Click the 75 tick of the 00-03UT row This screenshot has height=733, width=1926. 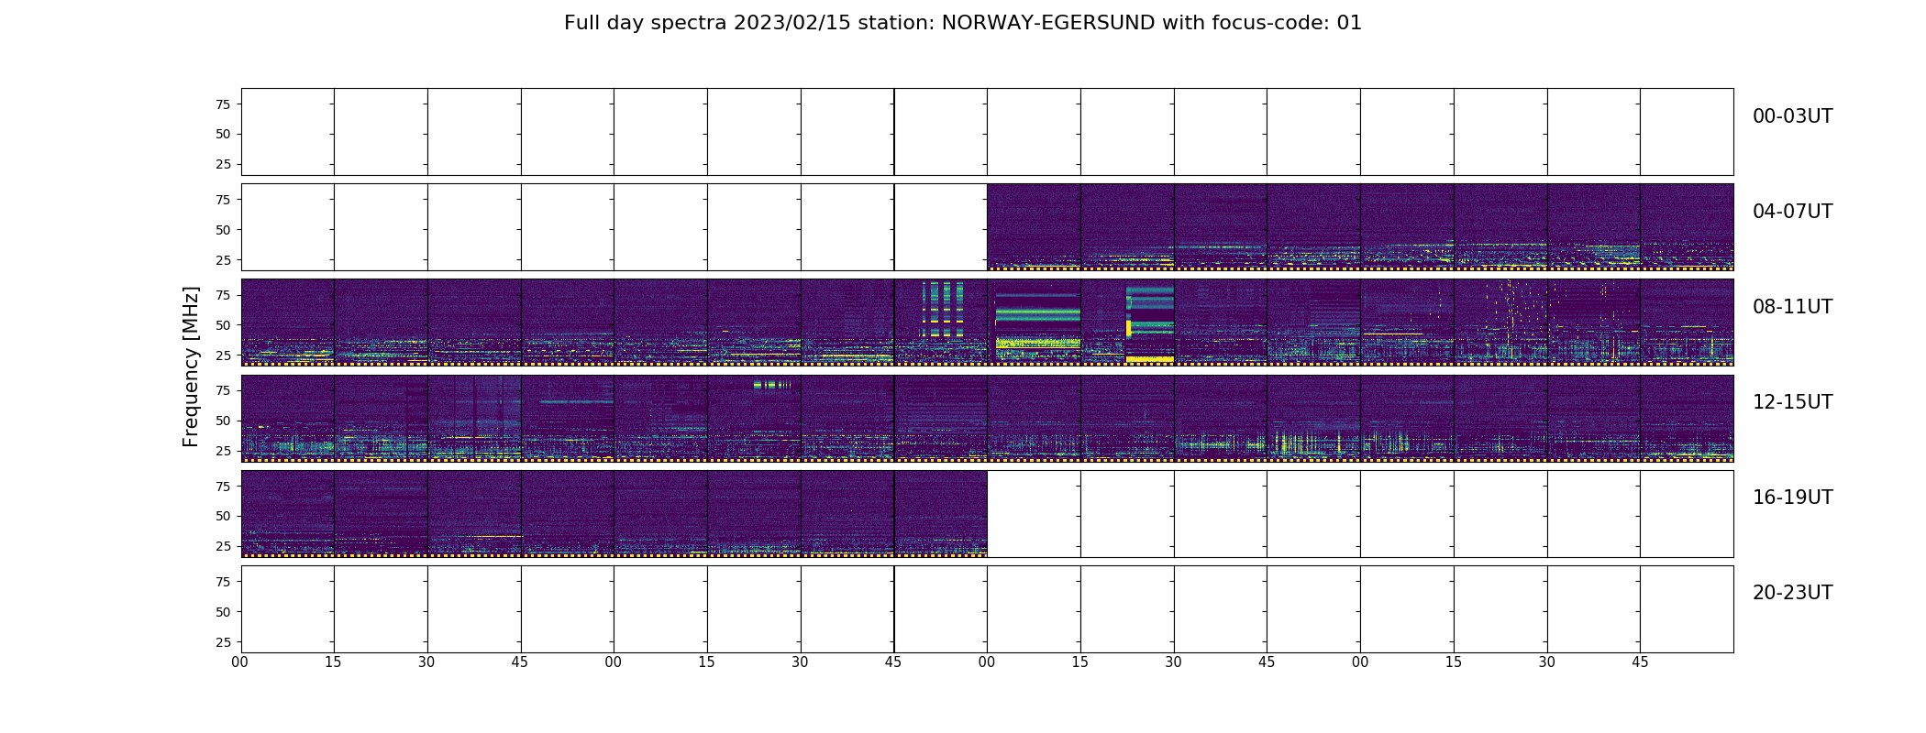tap(222, 104)
